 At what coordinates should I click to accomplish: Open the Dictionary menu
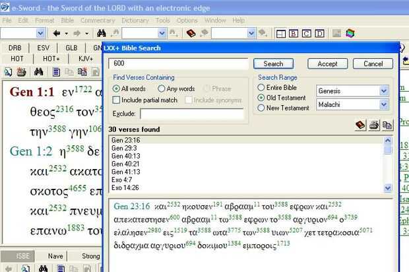point(135,20)
